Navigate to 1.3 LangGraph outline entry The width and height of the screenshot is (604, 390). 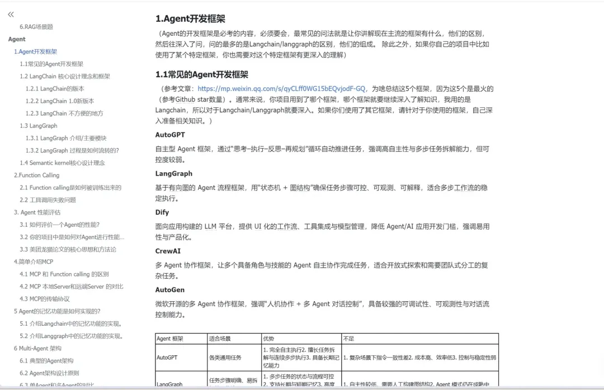39,126
